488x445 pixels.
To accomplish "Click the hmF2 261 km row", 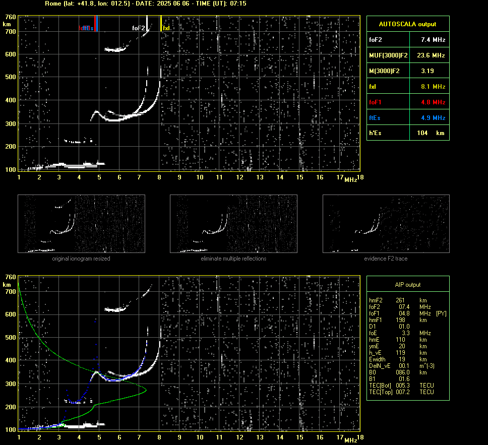I will [398, 300].
